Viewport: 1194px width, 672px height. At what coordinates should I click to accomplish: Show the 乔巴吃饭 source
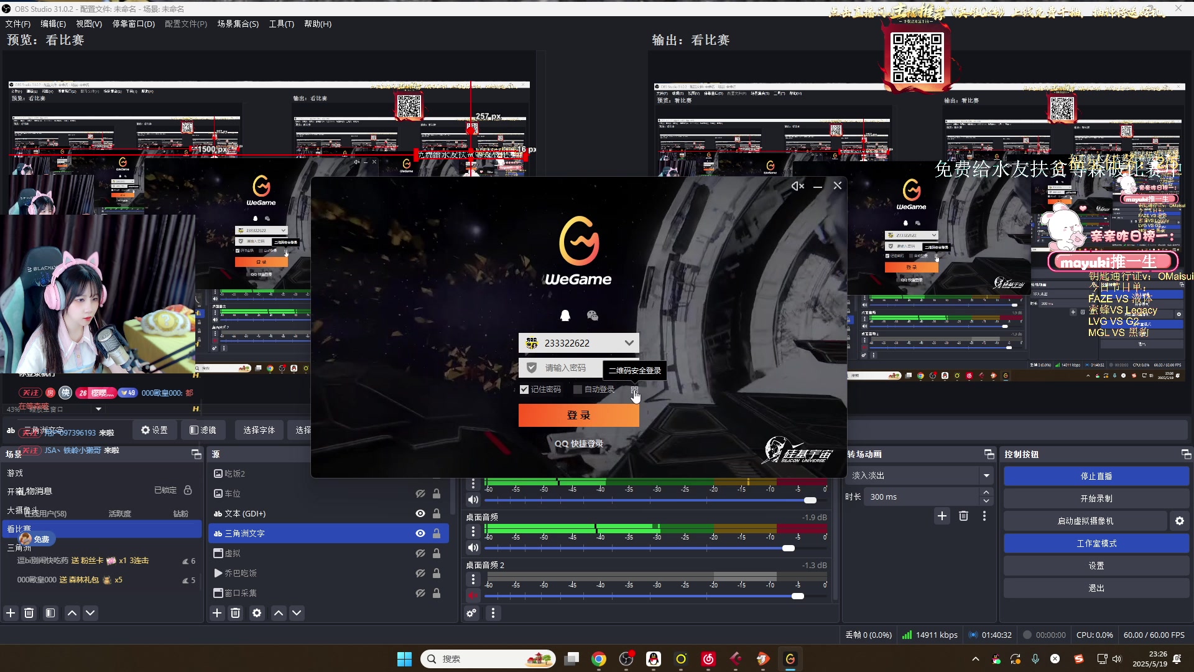(420, 574)
